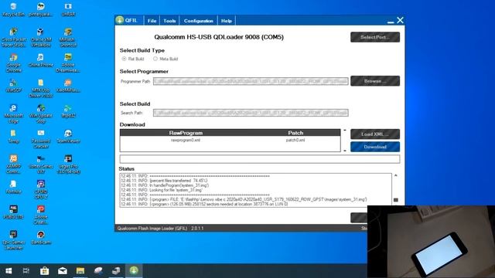Click the up arrow beside download table
Image resolution: width=495 pixels, height=278 pixels.
pyautogui.click(x=345, y=131)
